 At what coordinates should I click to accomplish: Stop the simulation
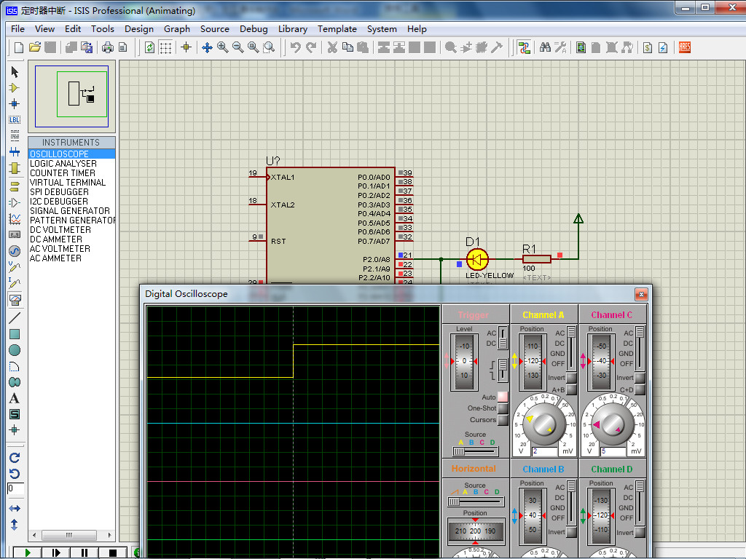(x=113, y=553)
